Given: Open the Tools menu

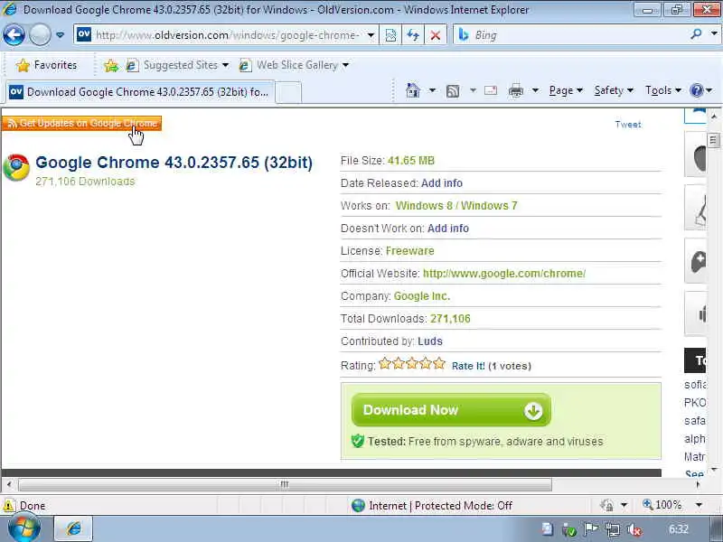Looking at the screenshot, I should pyautogui.click(x=663, y=90).
